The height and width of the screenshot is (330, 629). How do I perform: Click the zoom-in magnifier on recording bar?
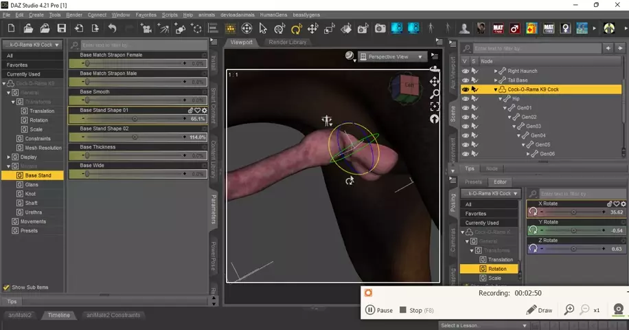click(569, 310)
